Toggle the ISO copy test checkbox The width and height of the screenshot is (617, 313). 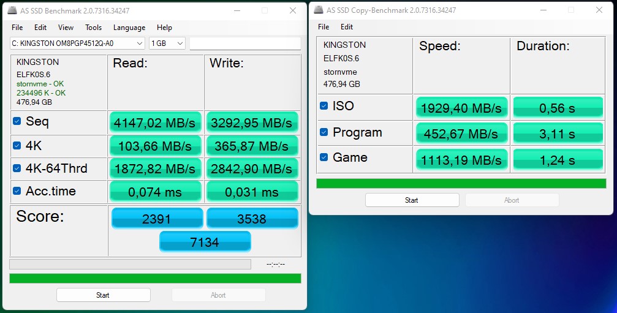(x=324, y=106)
